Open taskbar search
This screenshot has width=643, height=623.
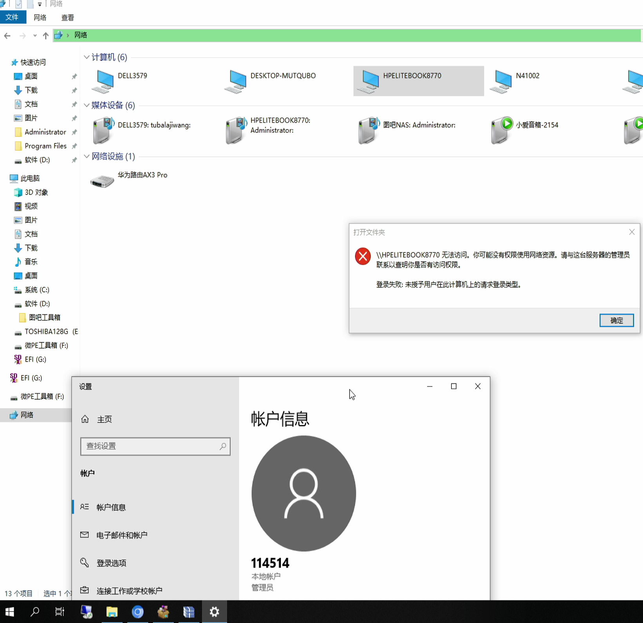35,612
